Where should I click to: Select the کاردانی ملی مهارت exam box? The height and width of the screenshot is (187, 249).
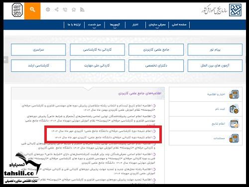pyautogui.click(x=97, y=65)
